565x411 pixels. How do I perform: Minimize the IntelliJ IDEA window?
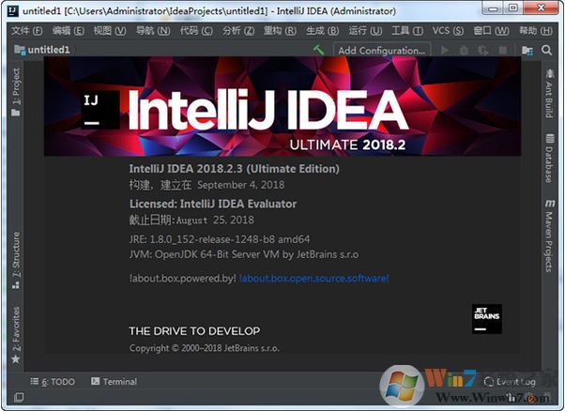493,8
